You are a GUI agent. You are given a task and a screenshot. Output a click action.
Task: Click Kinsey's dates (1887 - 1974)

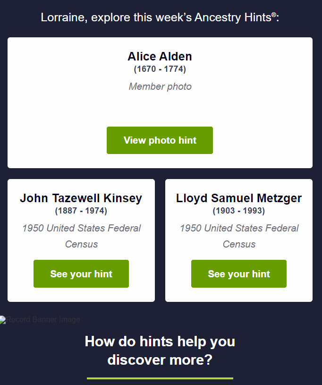pyautogui.click(x=81, y=211)
